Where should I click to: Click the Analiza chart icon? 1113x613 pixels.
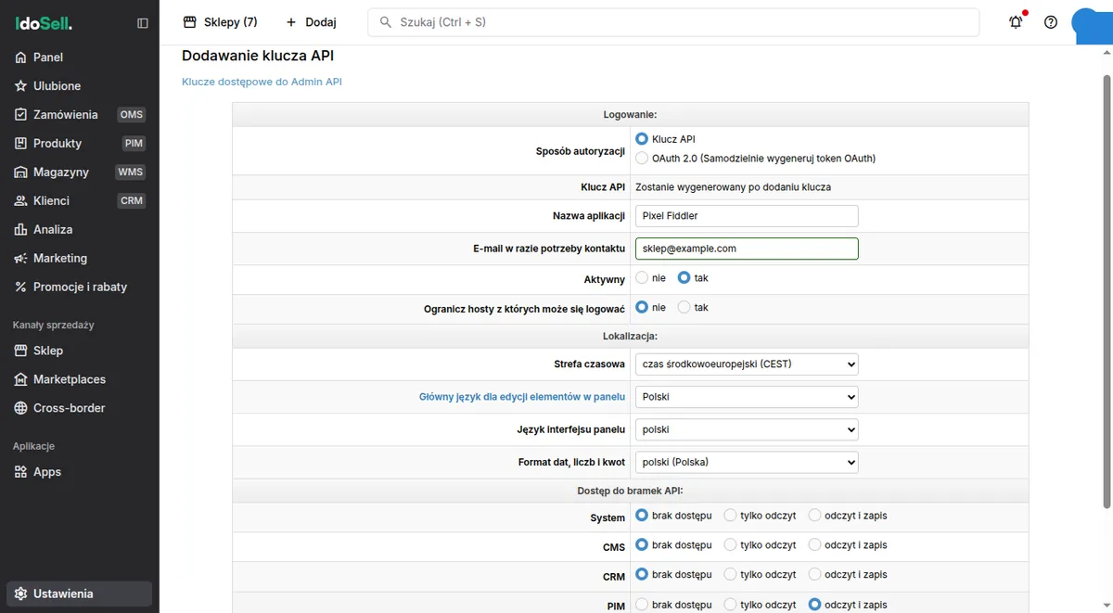(x=20, y=230)
